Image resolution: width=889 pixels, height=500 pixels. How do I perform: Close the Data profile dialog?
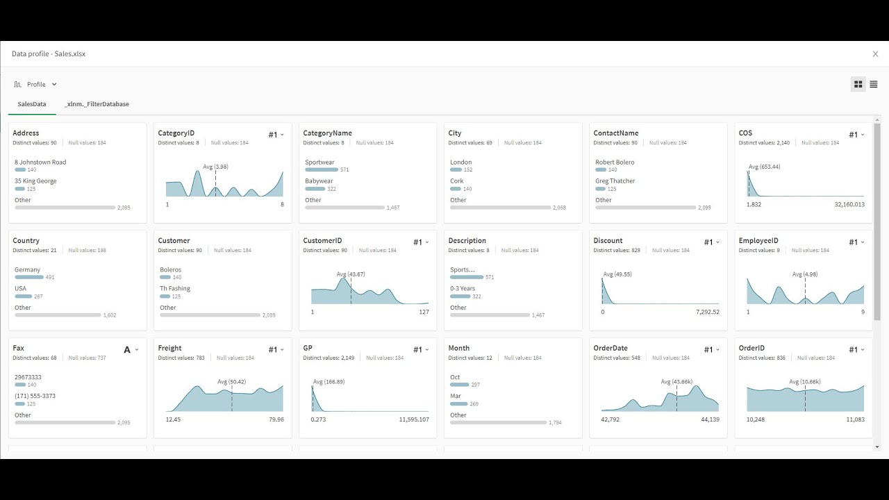tap(875, 53)
